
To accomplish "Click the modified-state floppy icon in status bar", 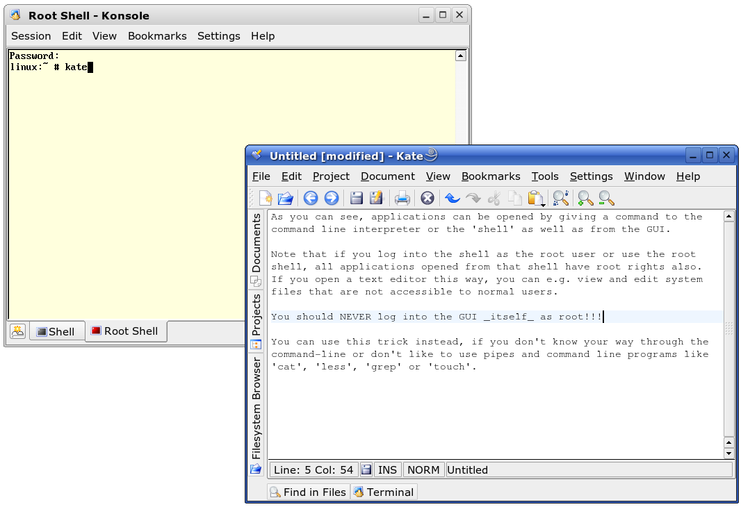I will pos(366,469).
